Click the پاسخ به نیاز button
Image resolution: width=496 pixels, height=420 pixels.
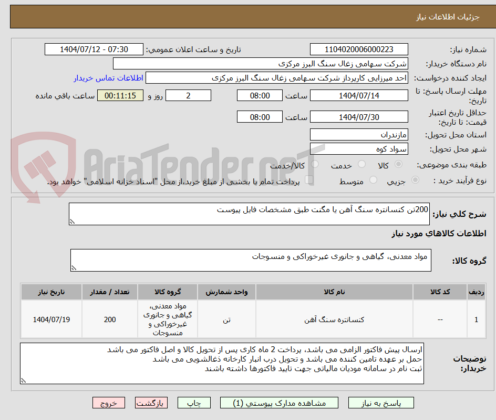click(381, 403)
